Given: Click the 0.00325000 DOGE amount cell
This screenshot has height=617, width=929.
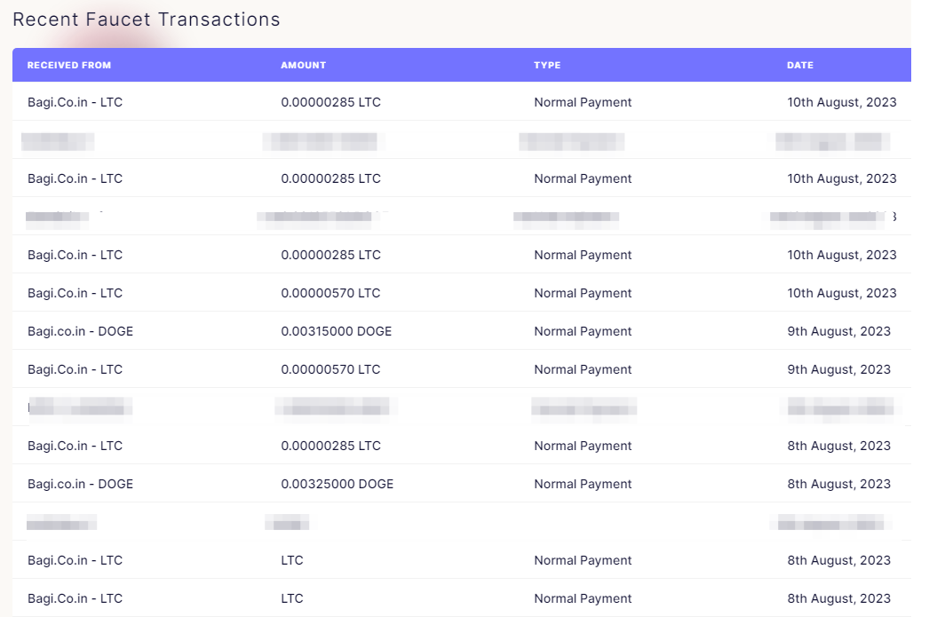Looking at the screenshot, I should pyautogui.click(x=337, y=484).
